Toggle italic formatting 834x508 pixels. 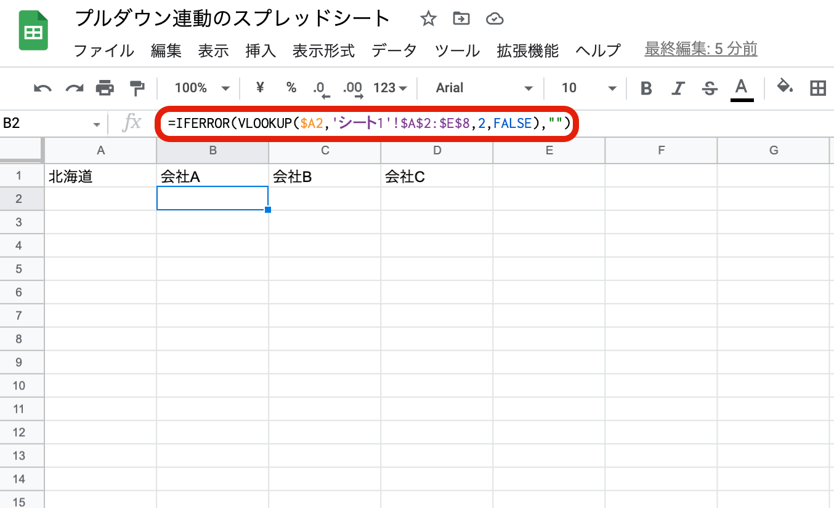(x=678, y=88)
